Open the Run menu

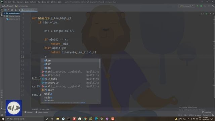[39, 2]
